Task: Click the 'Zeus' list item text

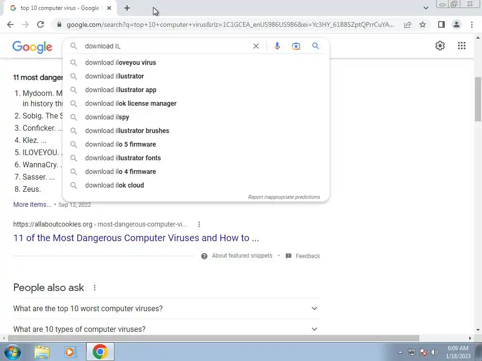Action: (x=32, y=189)
